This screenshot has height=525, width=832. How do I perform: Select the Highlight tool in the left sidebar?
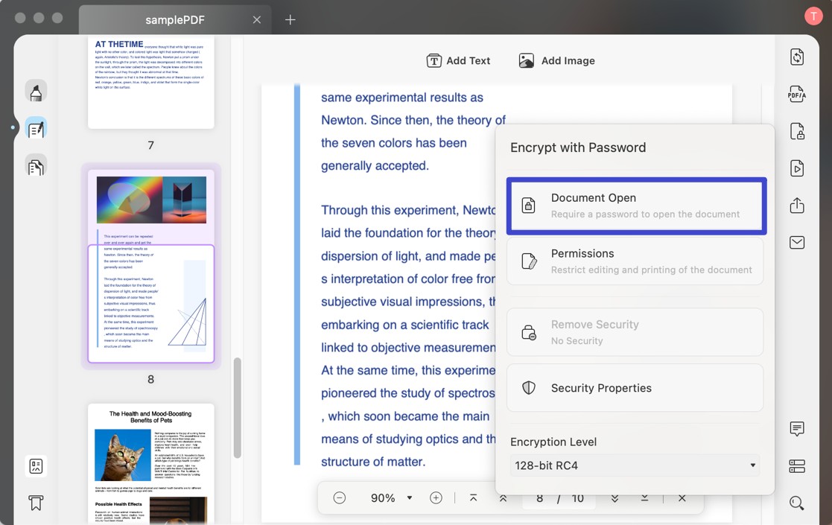(x=35, y=90)
